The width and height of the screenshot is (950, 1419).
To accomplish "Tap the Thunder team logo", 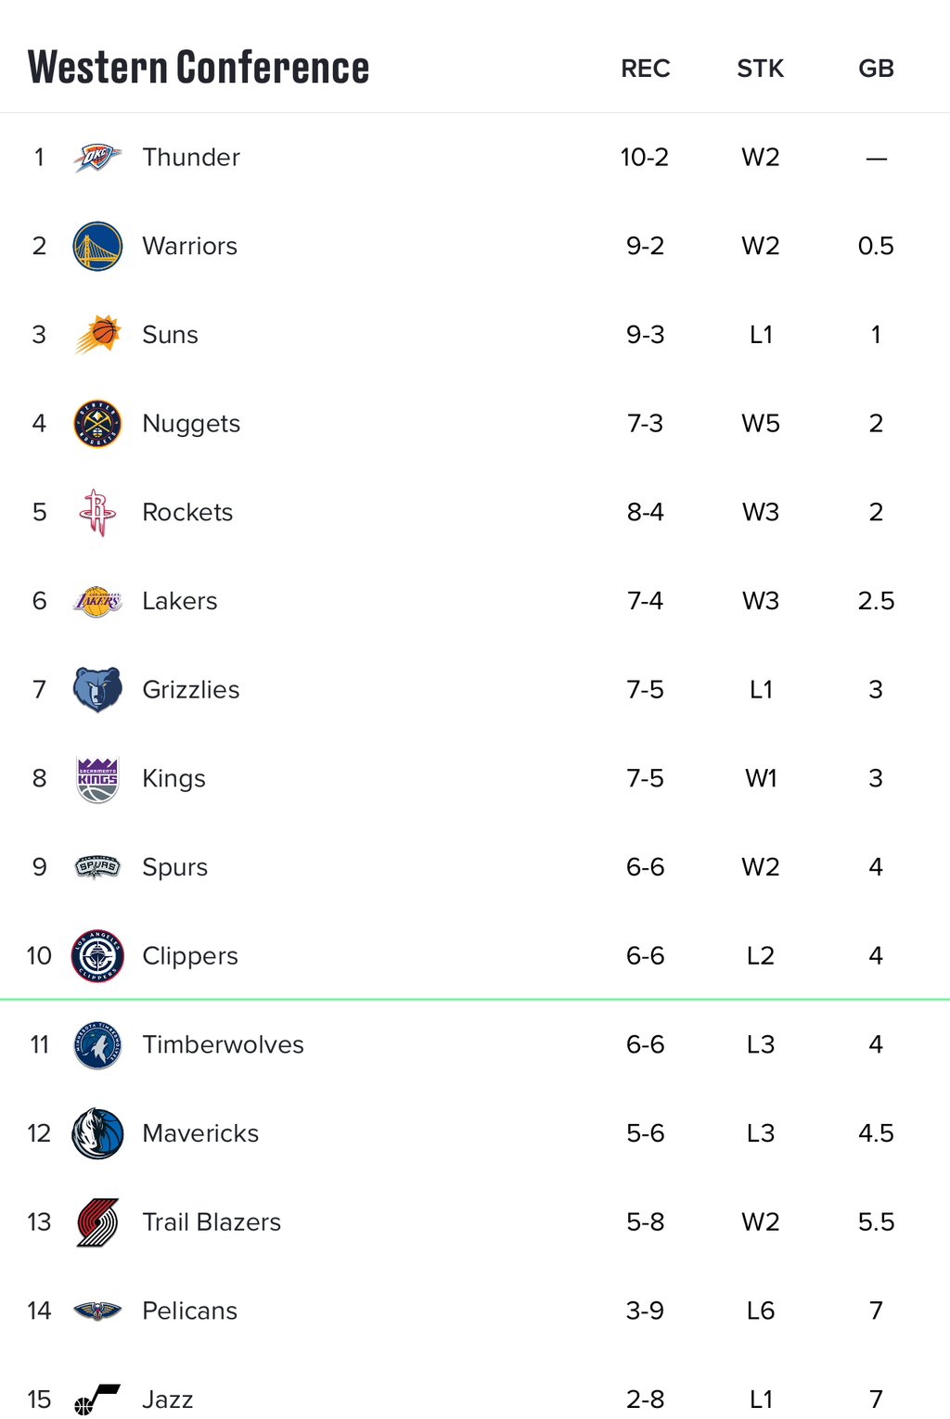I will [97, 158].
